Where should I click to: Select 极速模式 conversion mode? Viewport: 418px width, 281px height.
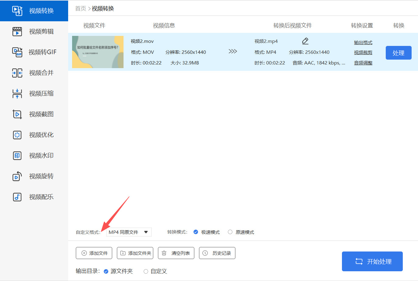196,232
